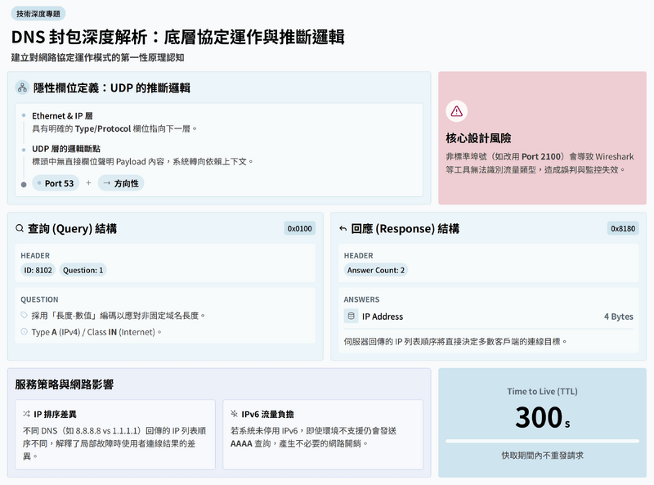
Task: Select the database icon next to IP Address
Action: (x=349, y=315)
